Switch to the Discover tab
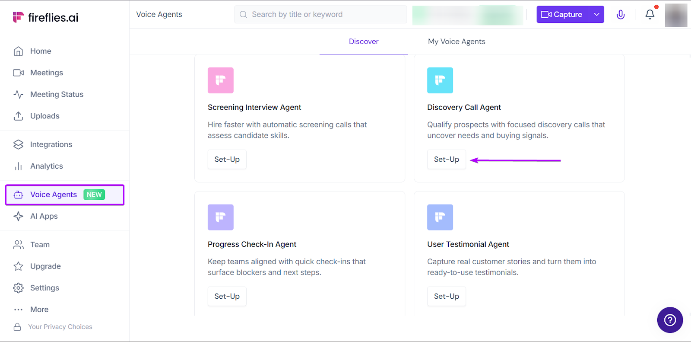The height and width of the screenshot is (342, 691). (x=364, y=42)
